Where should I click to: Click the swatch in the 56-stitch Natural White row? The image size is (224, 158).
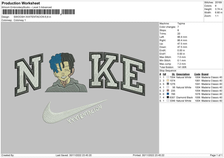(x=168, y=87)
